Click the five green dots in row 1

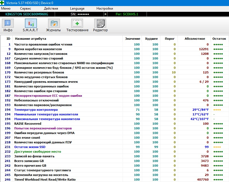pyautogui.click(x=218, y=45)
